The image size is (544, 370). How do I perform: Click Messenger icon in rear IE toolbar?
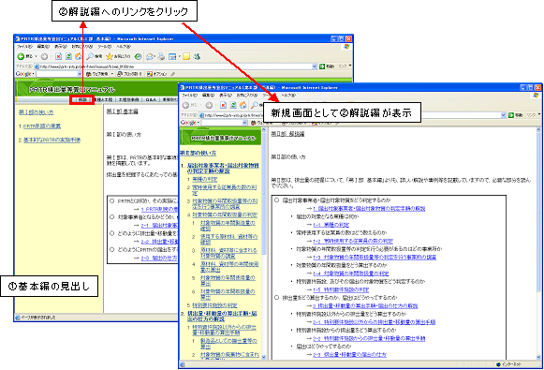point(197,56)
